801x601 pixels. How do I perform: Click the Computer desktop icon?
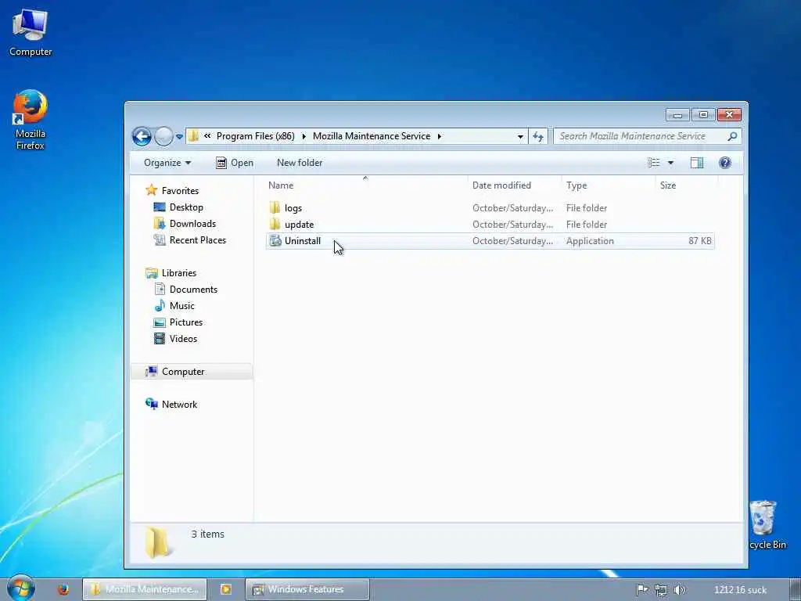click(x=31, y=32)
